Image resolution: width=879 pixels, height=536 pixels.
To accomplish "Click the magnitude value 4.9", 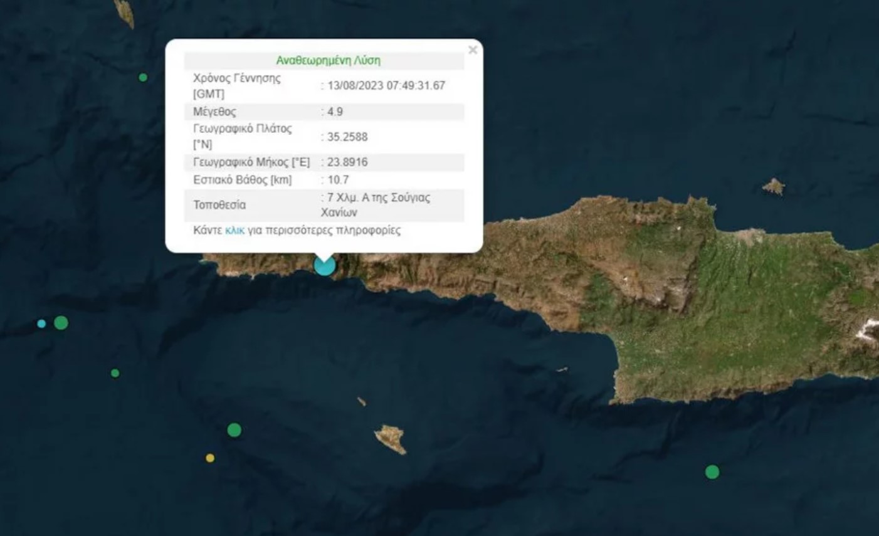I will pos(335,112).
